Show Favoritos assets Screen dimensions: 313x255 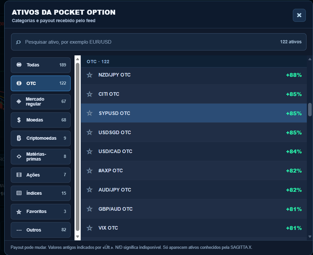41,212
